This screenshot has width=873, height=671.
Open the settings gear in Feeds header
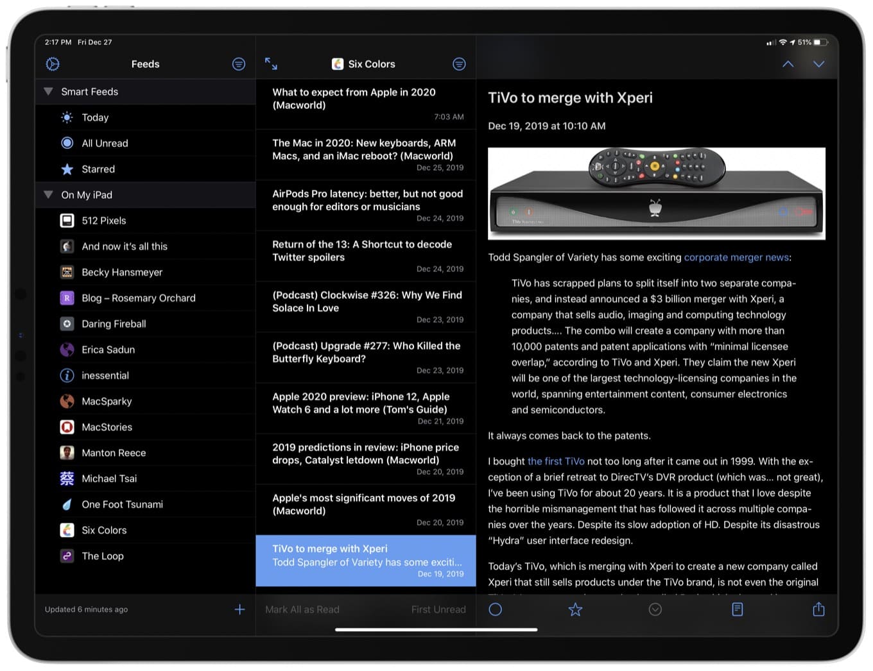pos(53,64)
